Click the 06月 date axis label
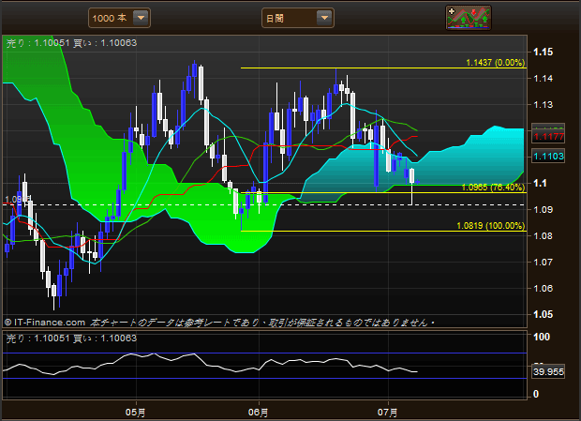 click(259, 413)
